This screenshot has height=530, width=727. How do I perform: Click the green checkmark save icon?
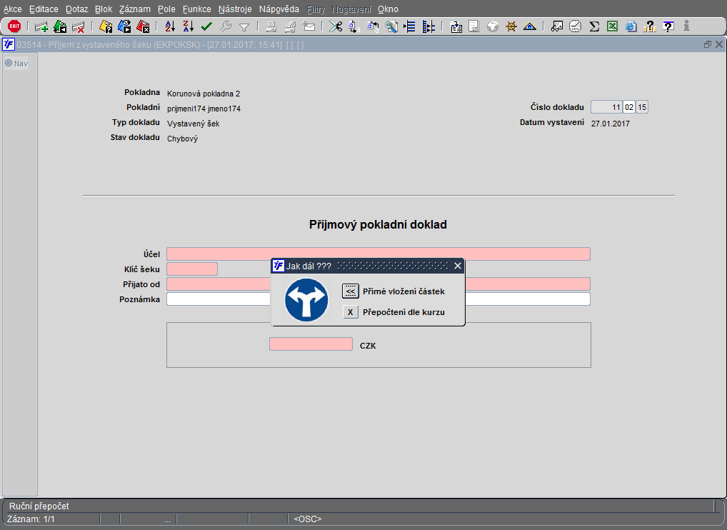pyautogui.click(x=207, y=27)
